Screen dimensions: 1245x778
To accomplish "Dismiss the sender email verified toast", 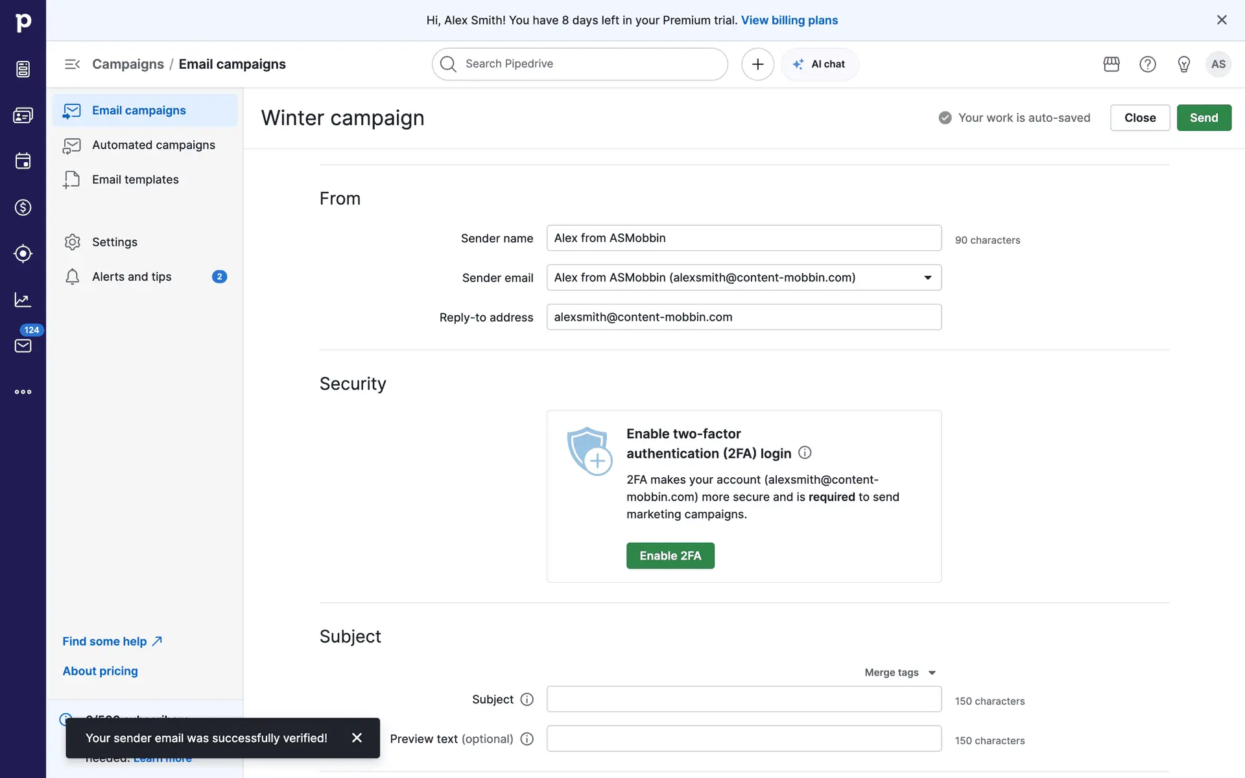I will tap(357, 738).
